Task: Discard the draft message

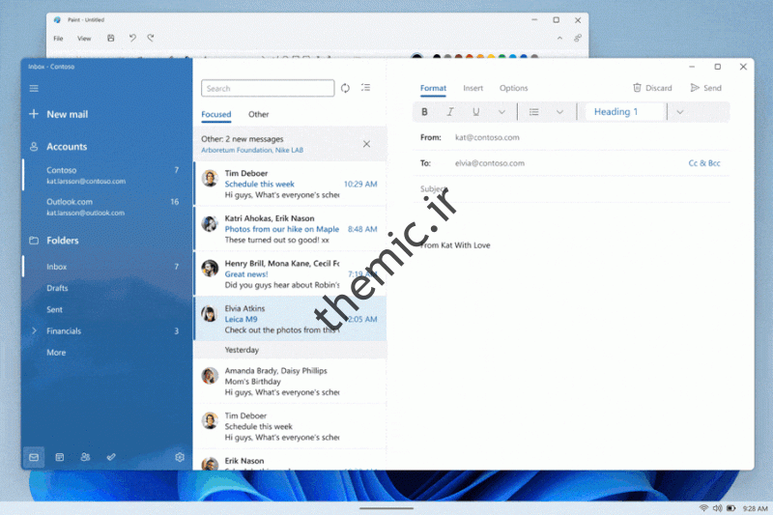Action: [652, 88]
